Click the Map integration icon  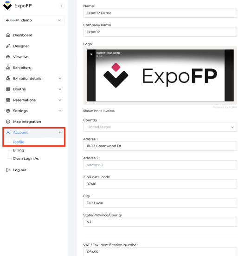8,121
